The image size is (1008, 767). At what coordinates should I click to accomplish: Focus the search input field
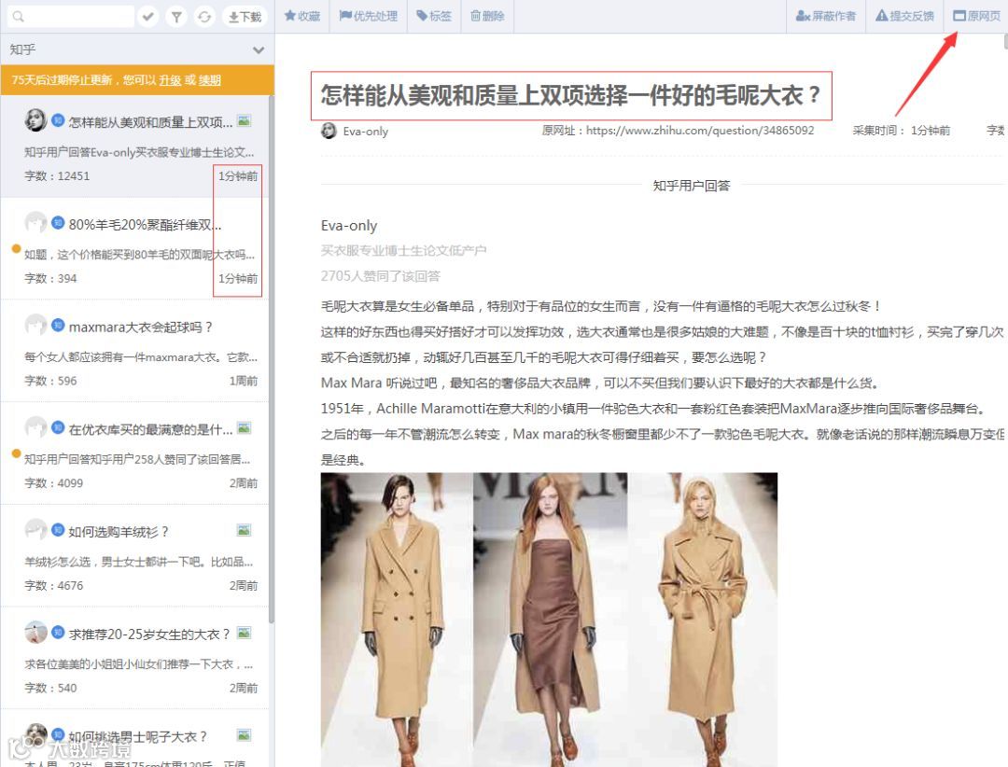71,16
